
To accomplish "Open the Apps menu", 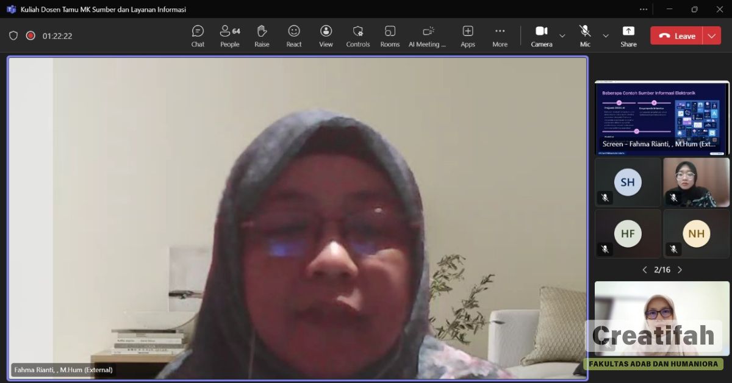I will 468,36.
